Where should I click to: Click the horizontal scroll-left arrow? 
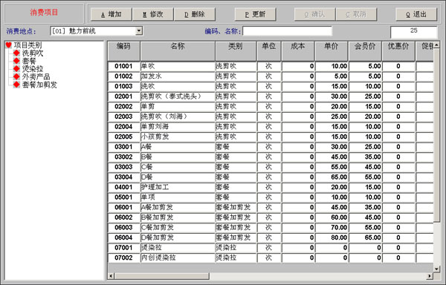tap(111, 276)
